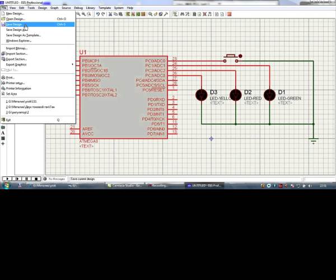Select the marker tool in sidebar
This screenshot has width=336, height=280.
3,143
